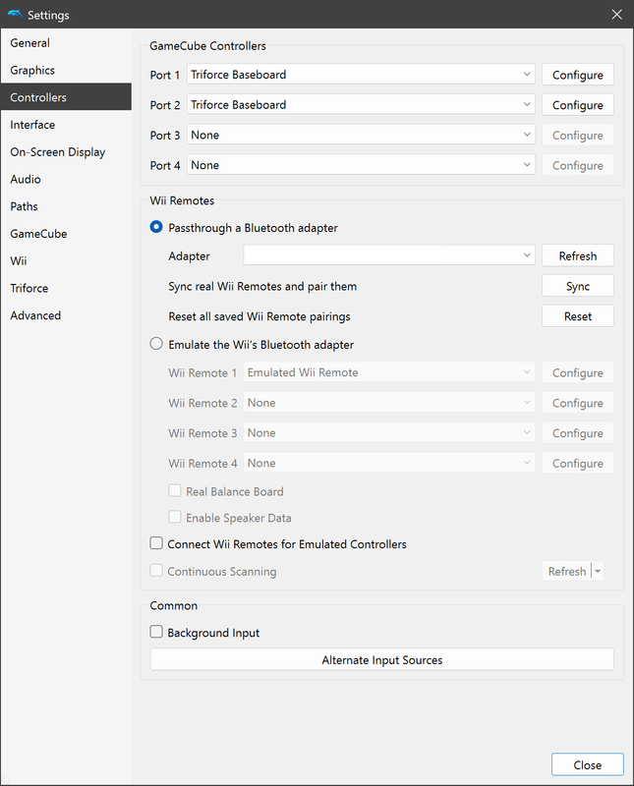Expand the Port 4 device dropdown
Viewport: 634px width, 786px height.
[x=361, y=165]
